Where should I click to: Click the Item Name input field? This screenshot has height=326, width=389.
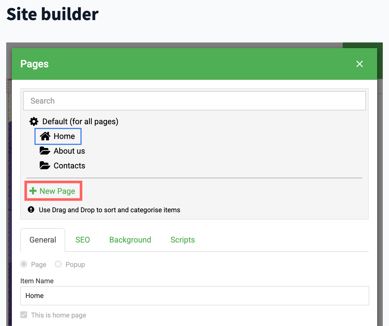coord(194,296)
